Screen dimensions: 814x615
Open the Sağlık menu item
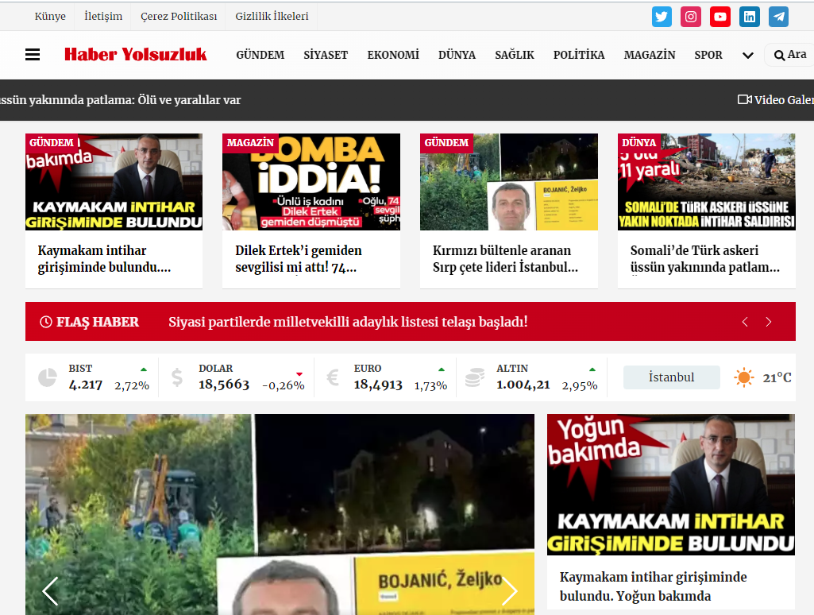(x=515, y=55)
